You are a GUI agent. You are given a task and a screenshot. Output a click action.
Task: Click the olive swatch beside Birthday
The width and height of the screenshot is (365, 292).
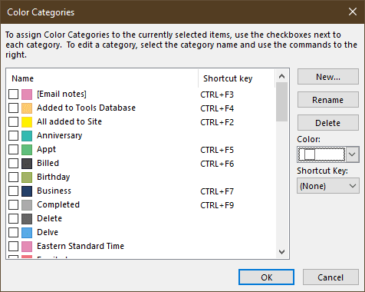coord(27,178)
